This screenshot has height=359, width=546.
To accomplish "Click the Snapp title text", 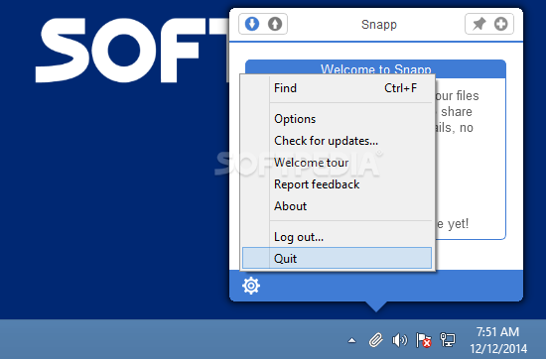I will [379, 25].
